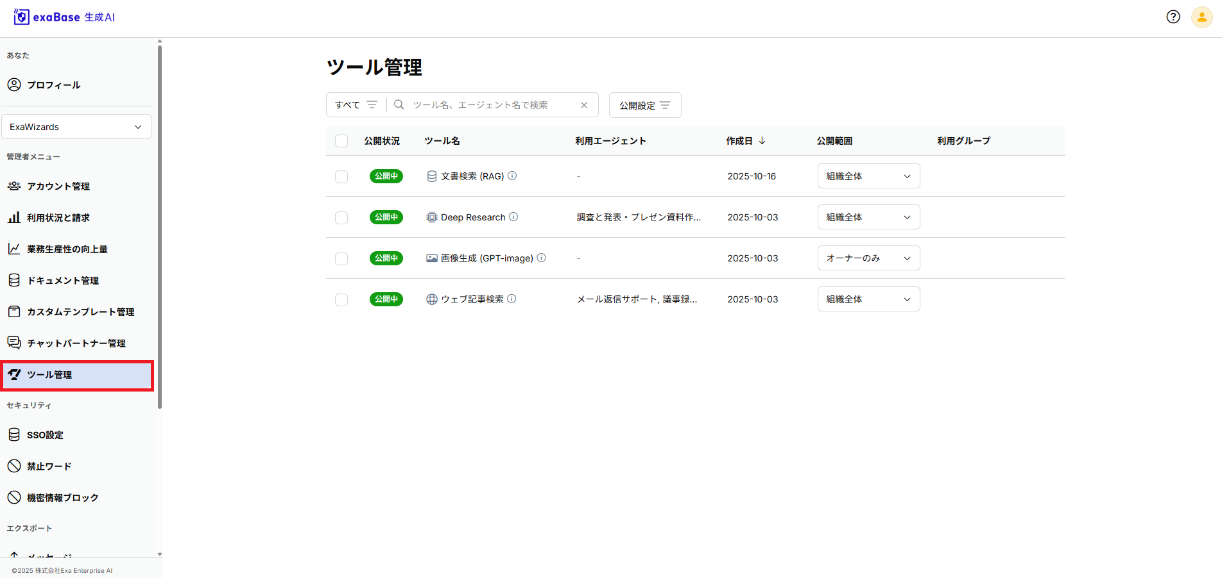Screen dimensions: 1222x578
Task: Click the 禁止ワード prohibited icon
Action: coord(14,466)
